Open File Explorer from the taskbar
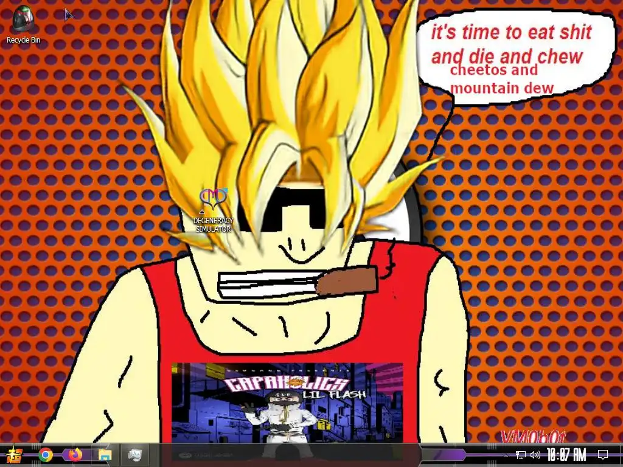 [x=105, y=455]
